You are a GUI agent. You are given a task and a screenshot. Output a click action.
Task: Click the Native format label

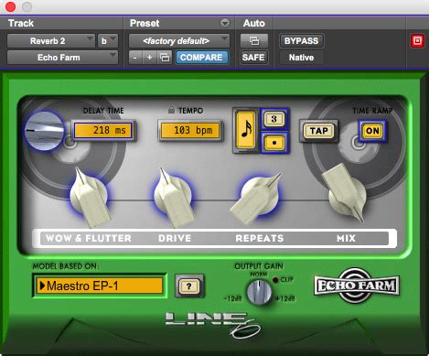coord(301,58)
